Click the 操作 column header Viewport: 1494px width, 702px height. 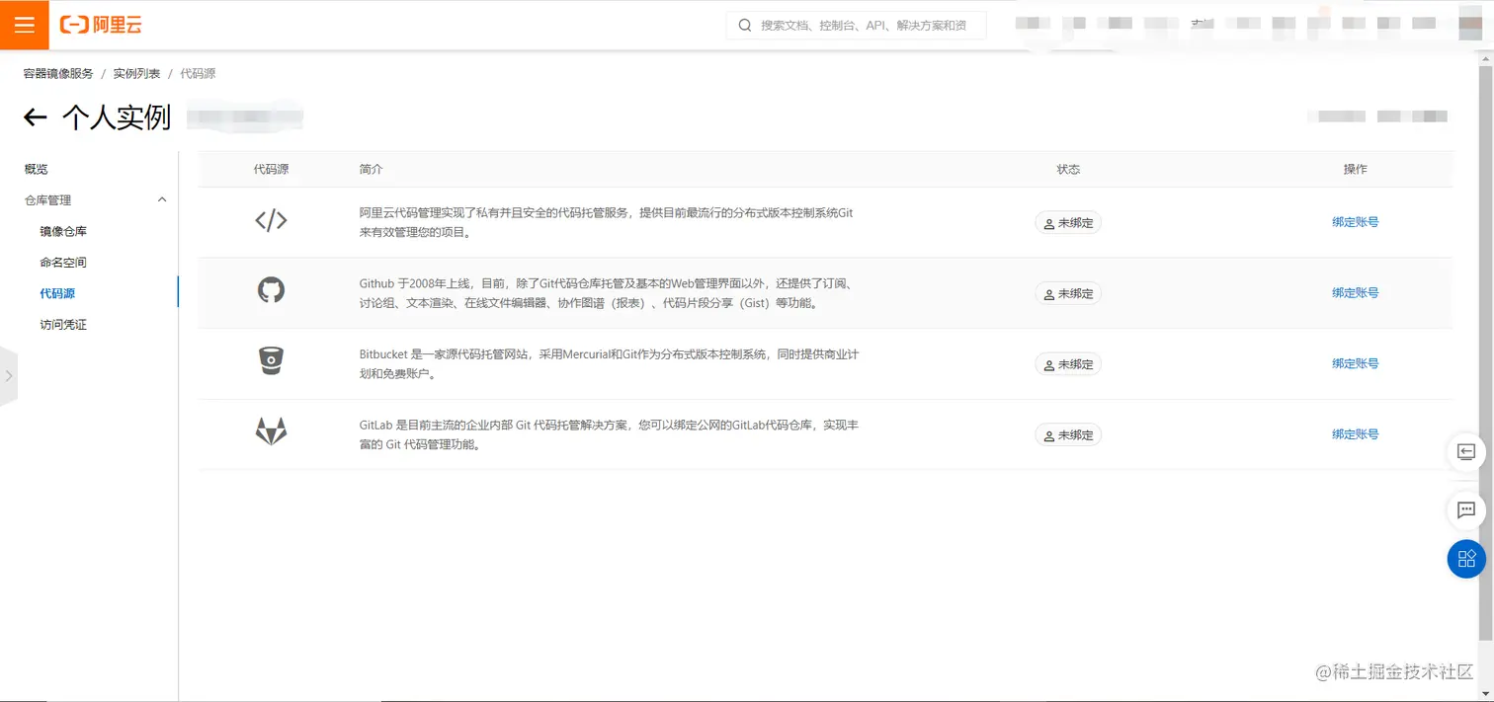1355,170
